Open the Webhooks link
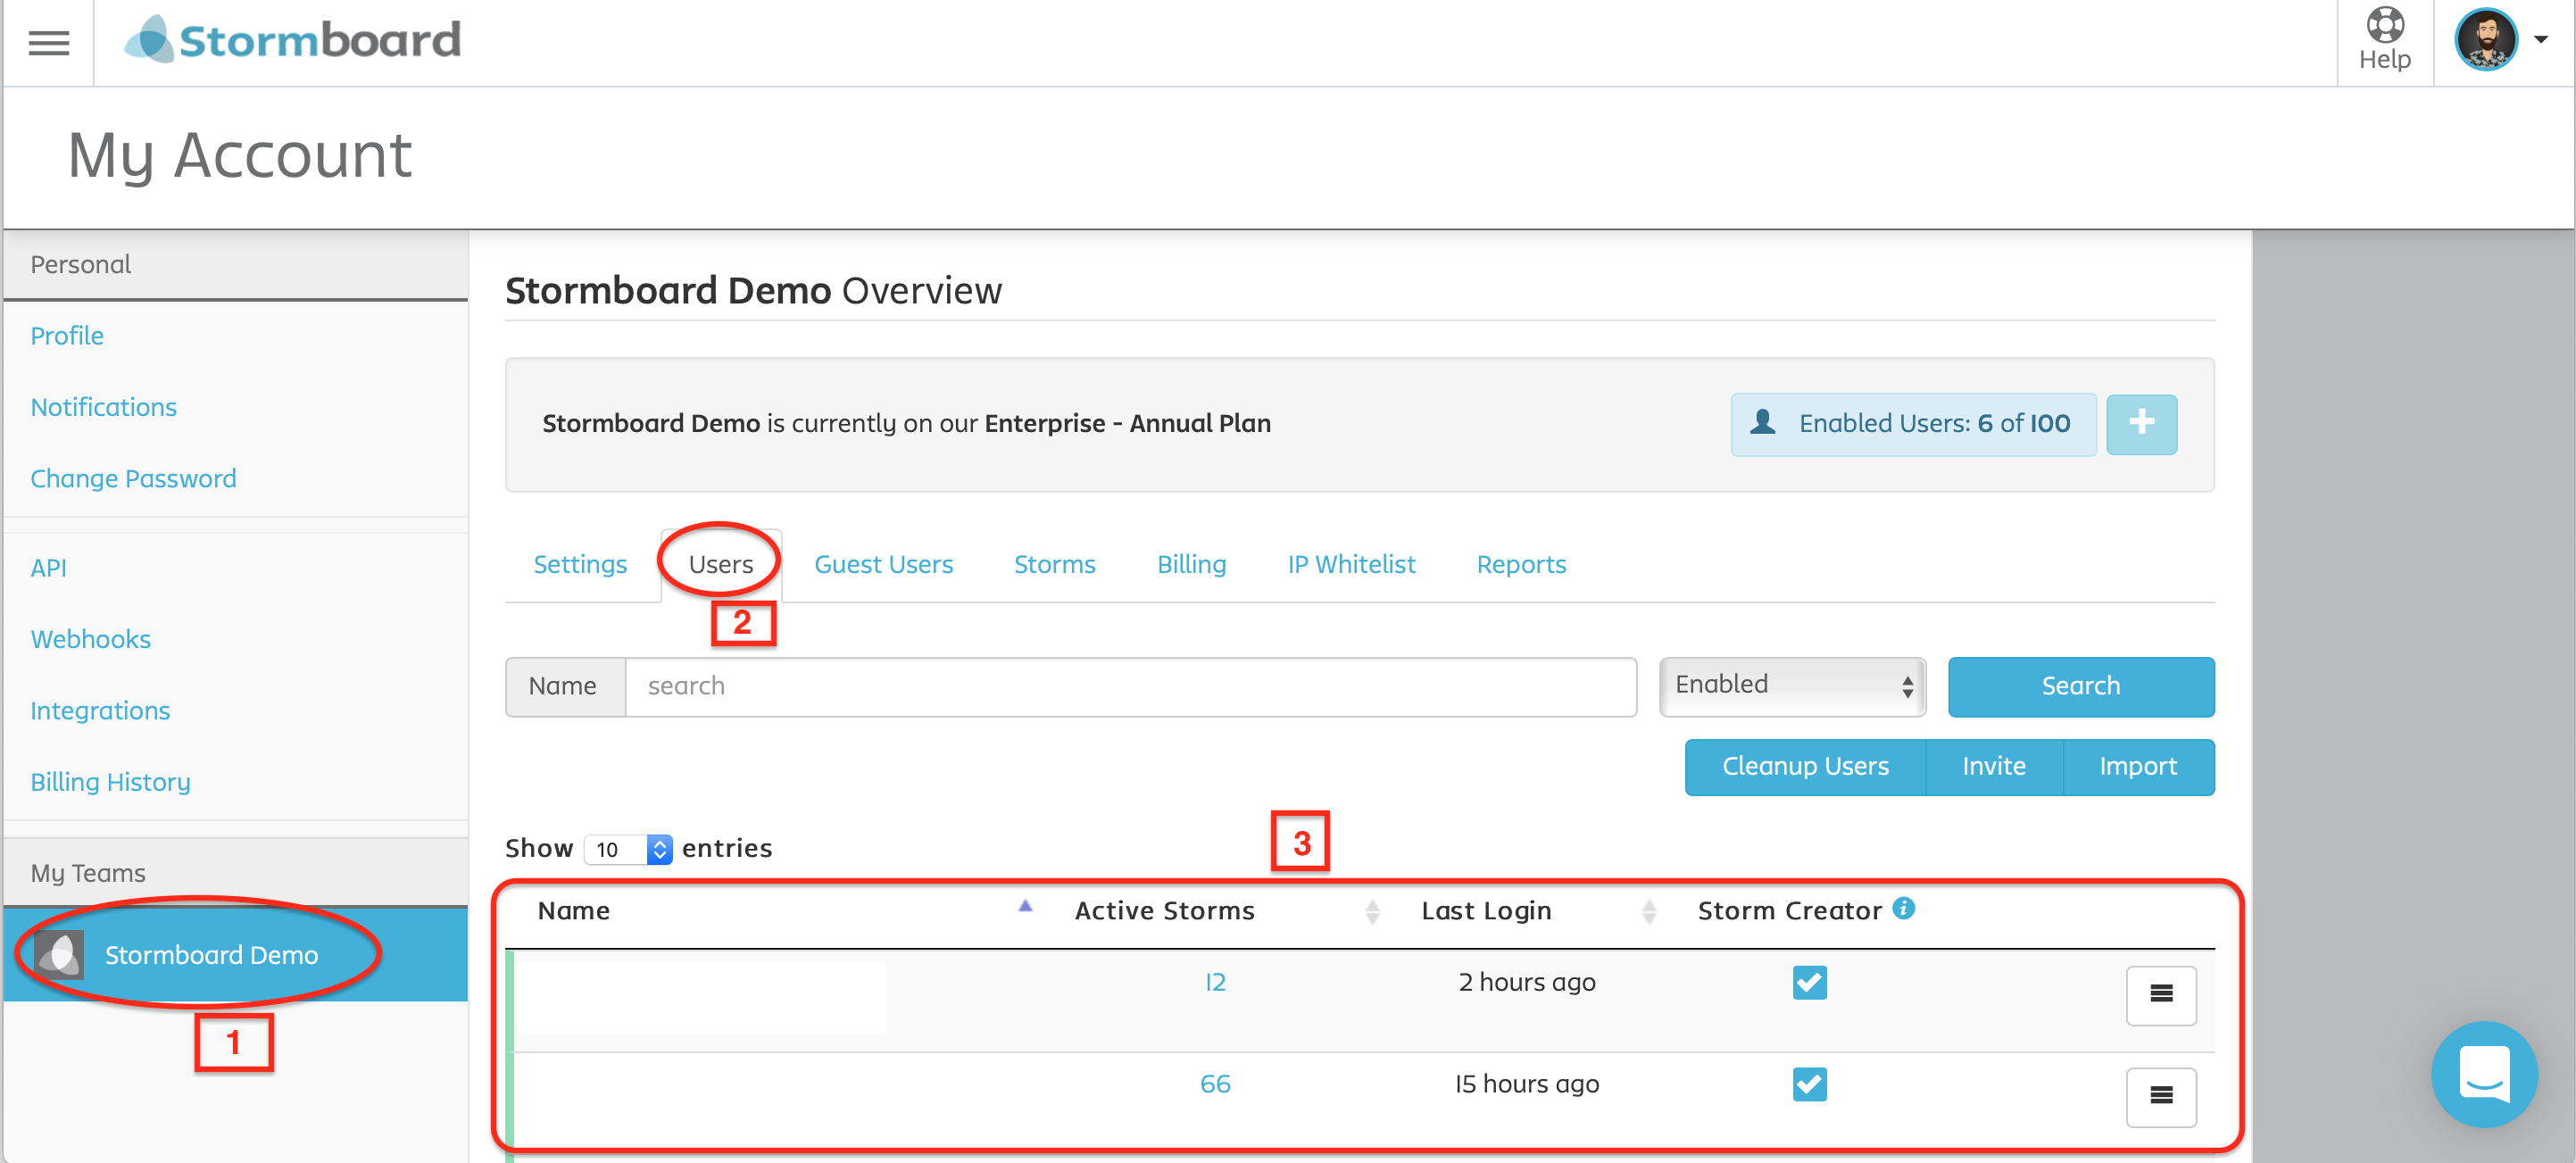 pos(90,639)
